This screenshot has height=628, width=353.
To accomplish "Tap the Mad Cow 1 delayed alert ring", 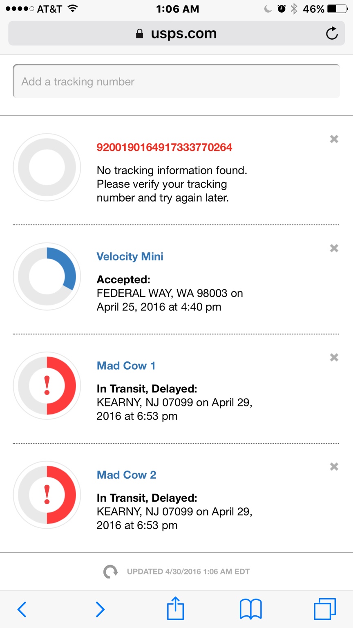I will click(x=47, y=386).
